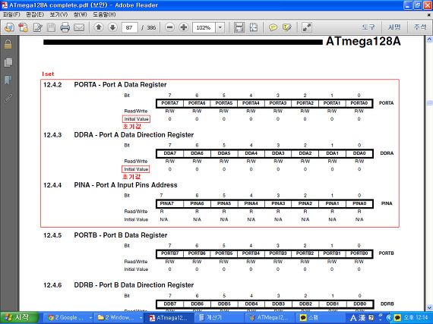Zoom in with the plus button
The height and width of the screenshot is (324, 433).
(x=184, y=27)
